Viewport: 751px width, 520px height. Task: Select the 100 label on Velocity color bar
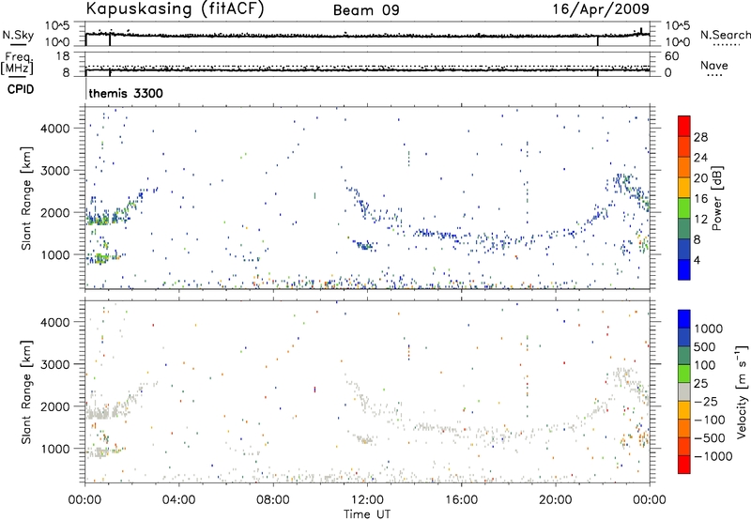(x=704, y=365)
